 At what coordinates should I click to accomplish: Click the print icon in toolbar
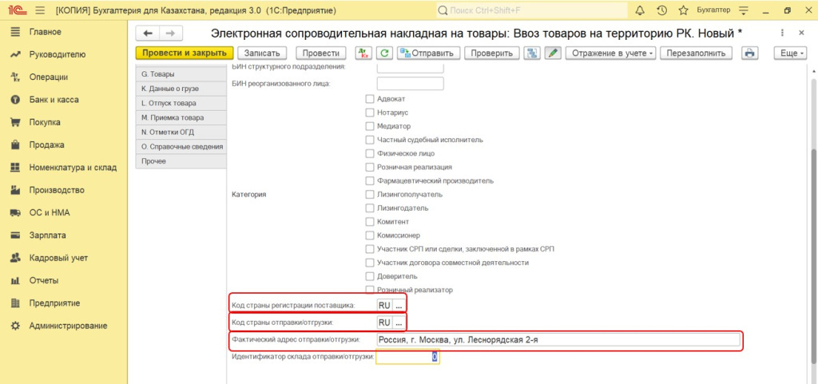click(749, 53)
